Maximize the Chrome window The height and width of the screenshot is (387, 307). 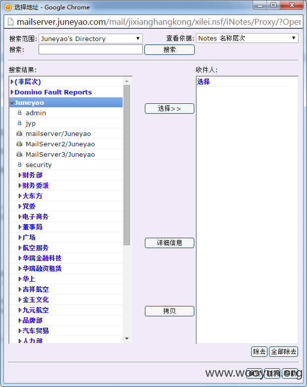tap(273, 5)
